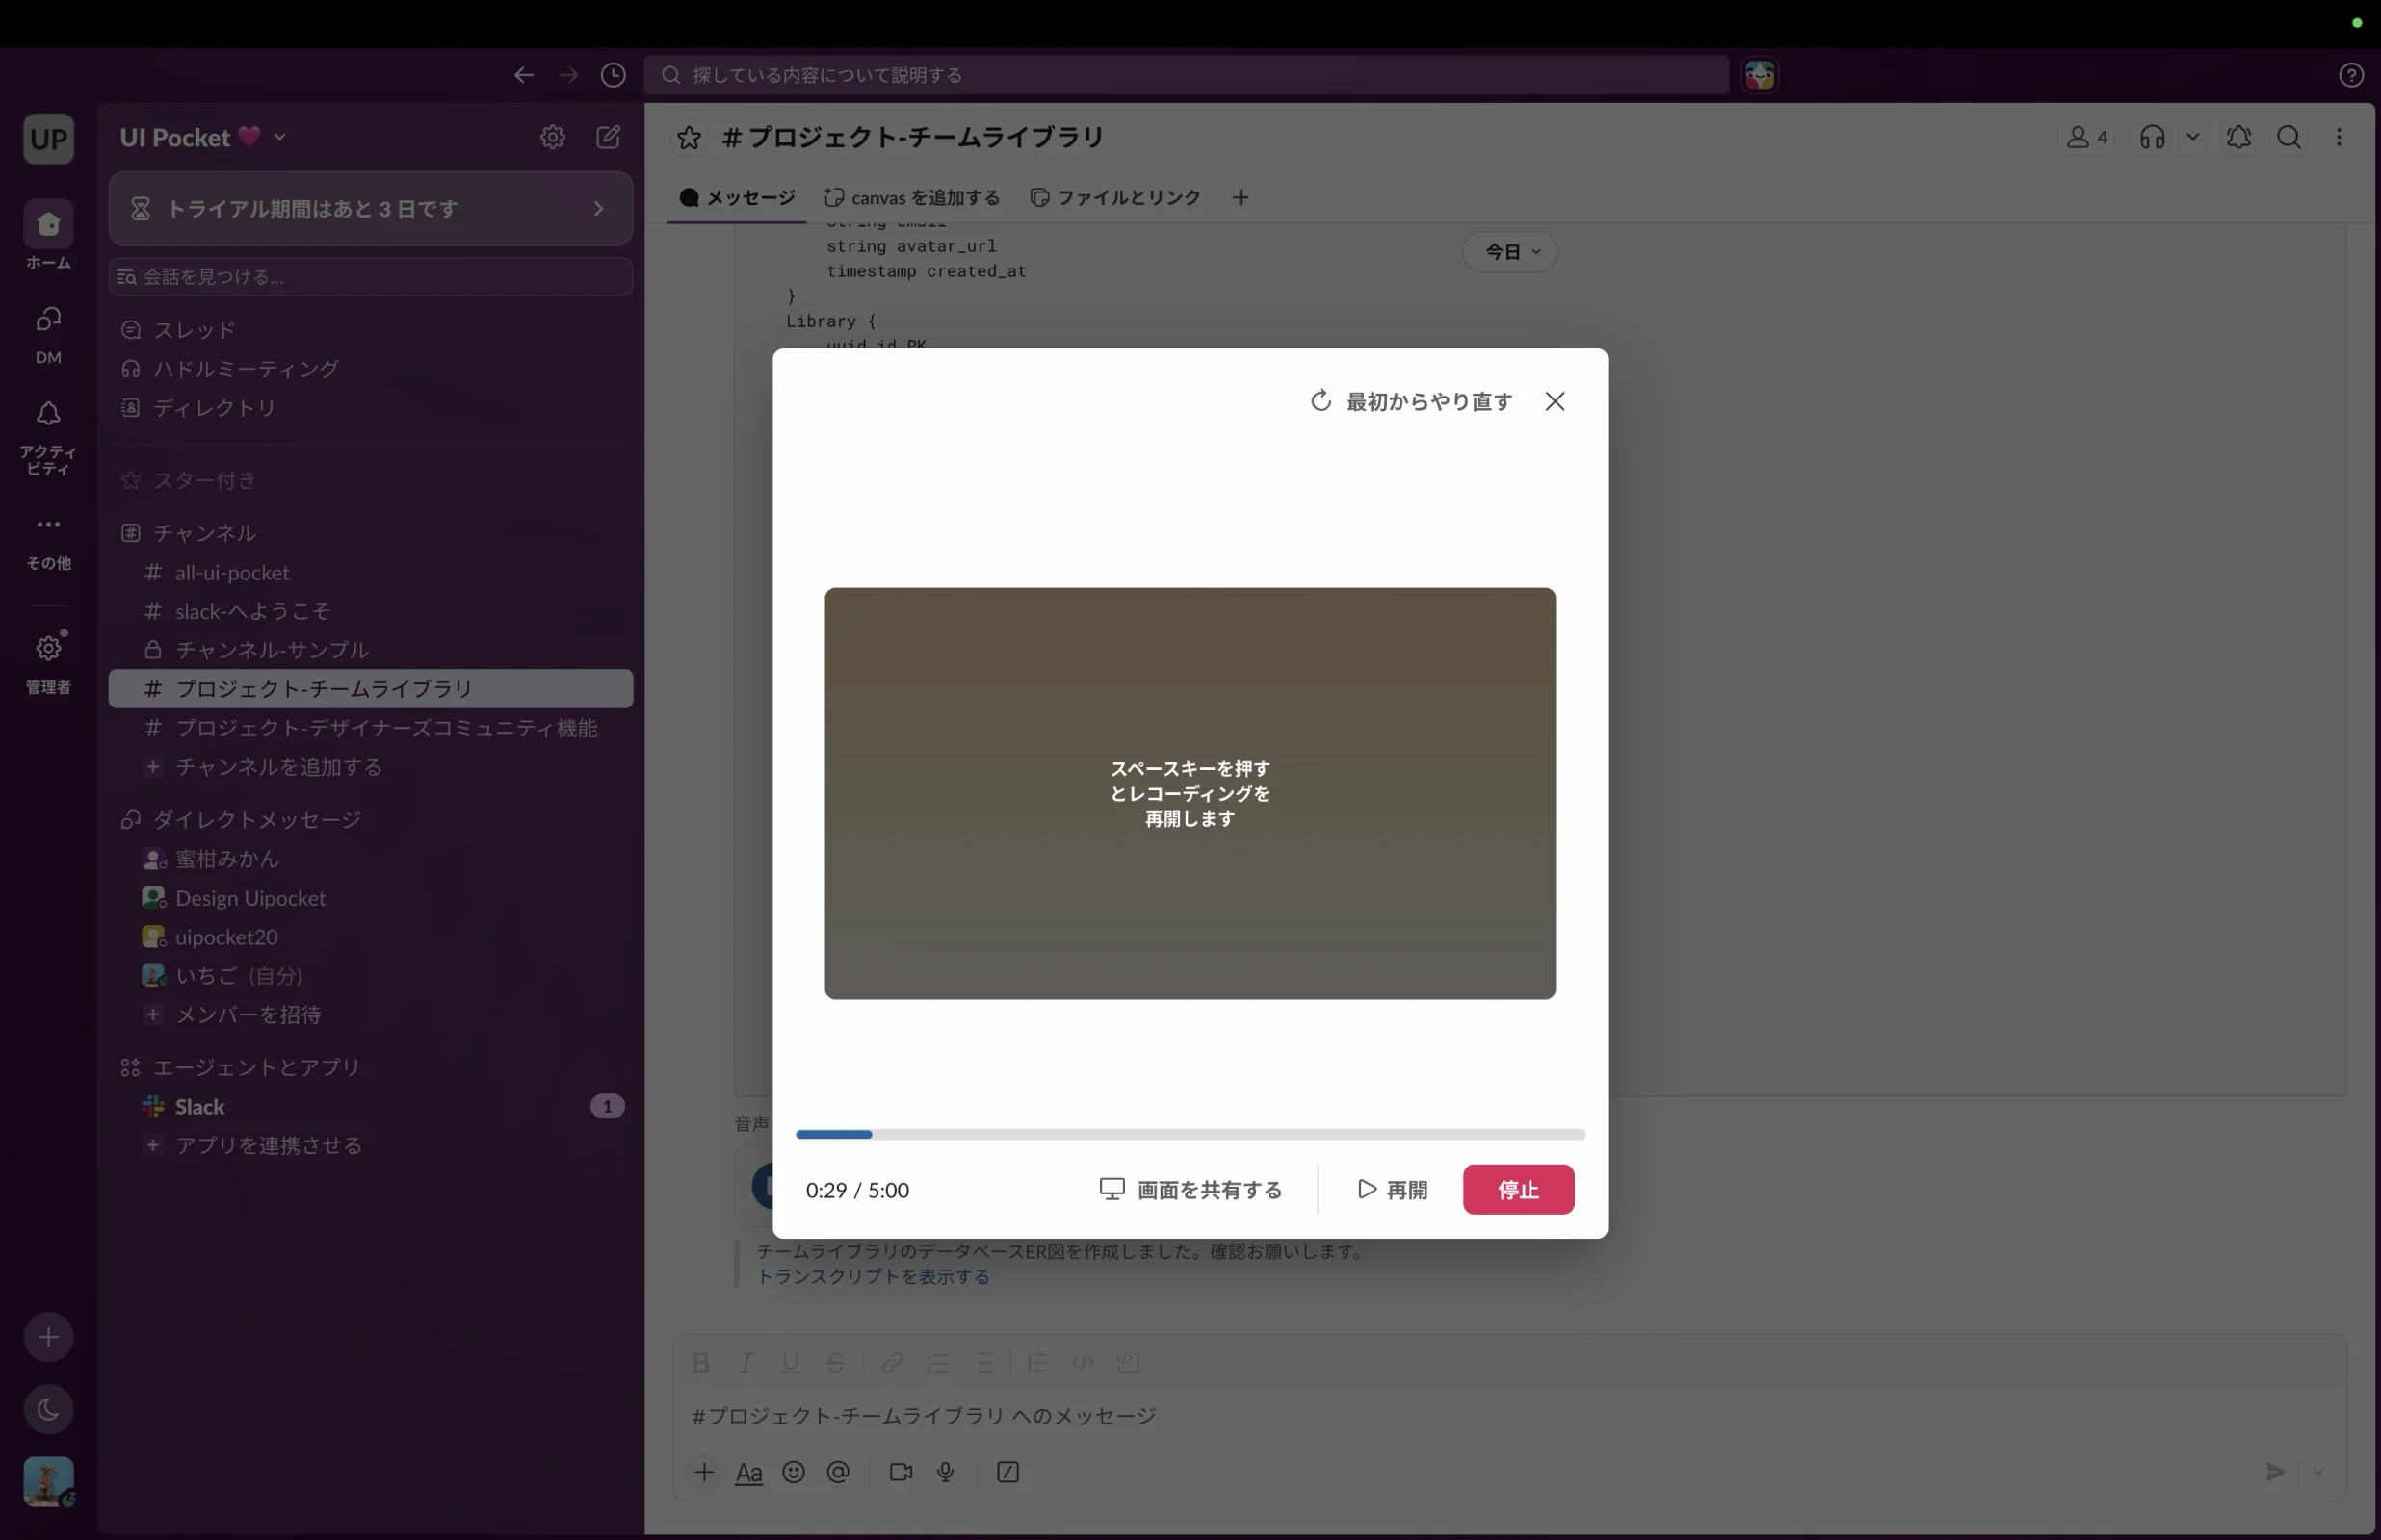Go back with the left arrow

click(x=523, y=75)
